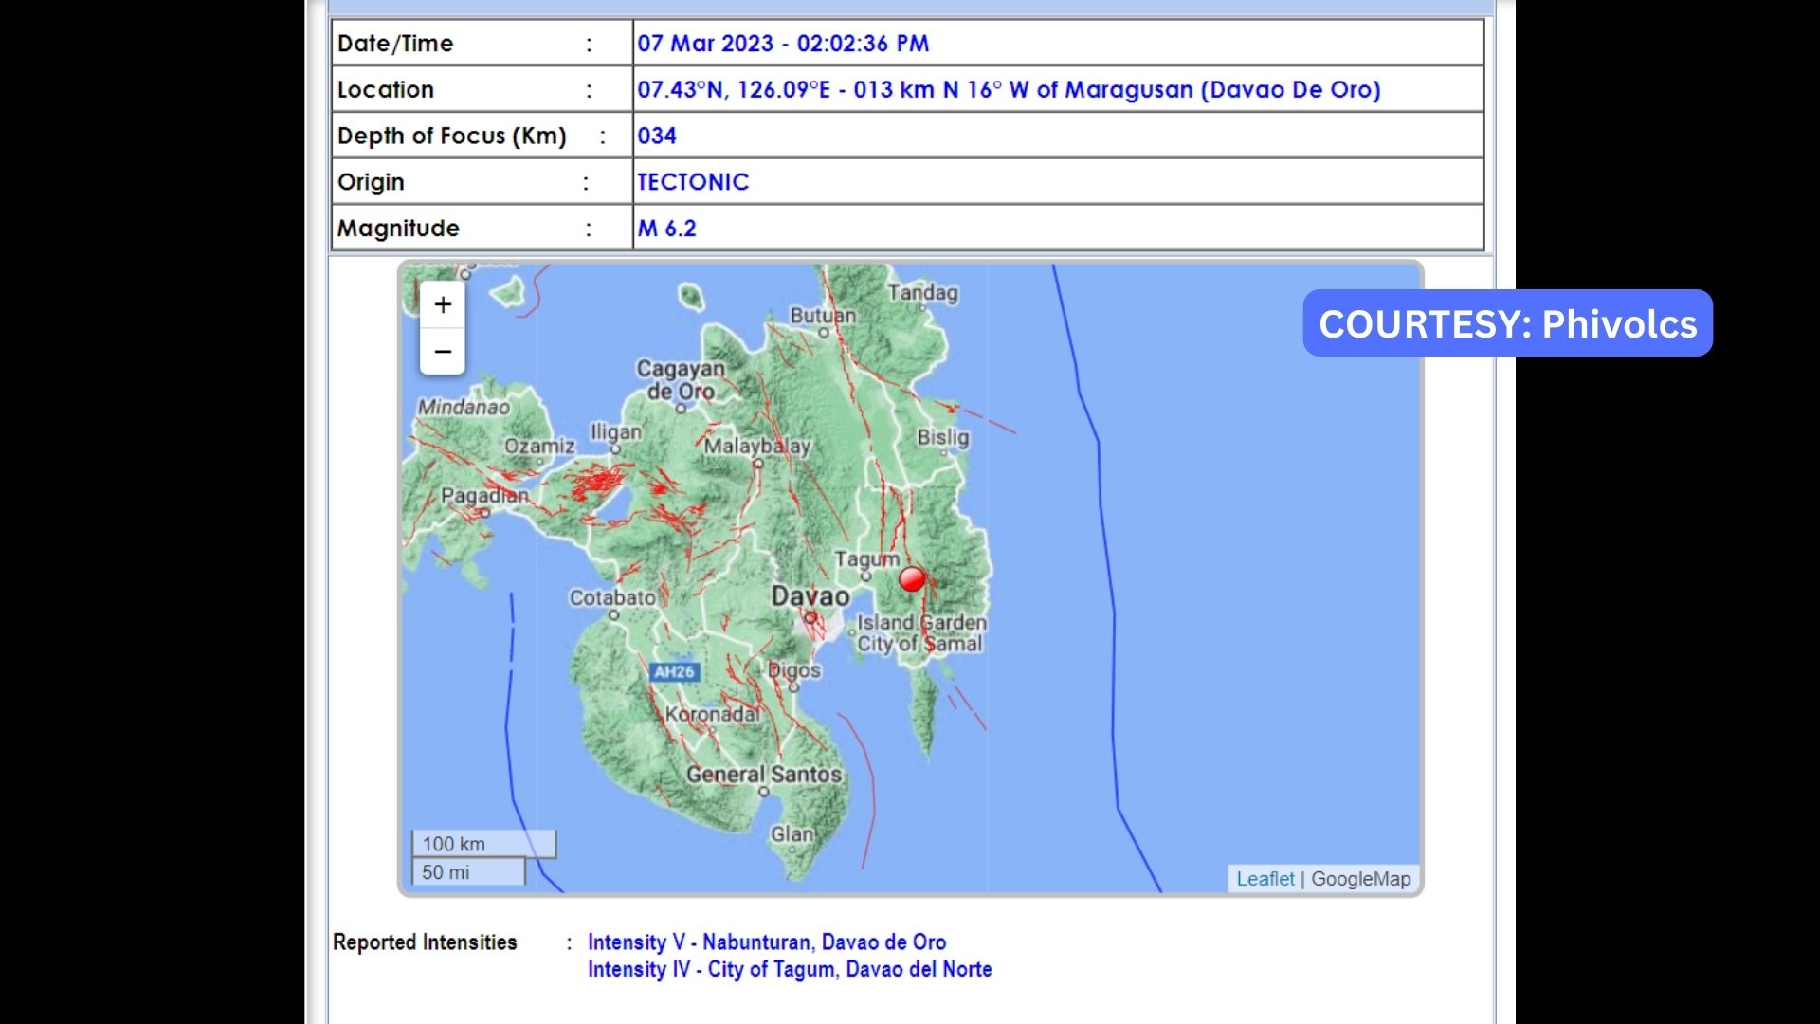Image resolution: width=1820 pixels, height=1024 pixels.
Task: Click the Cotabato map label
Action: (612, 597)
